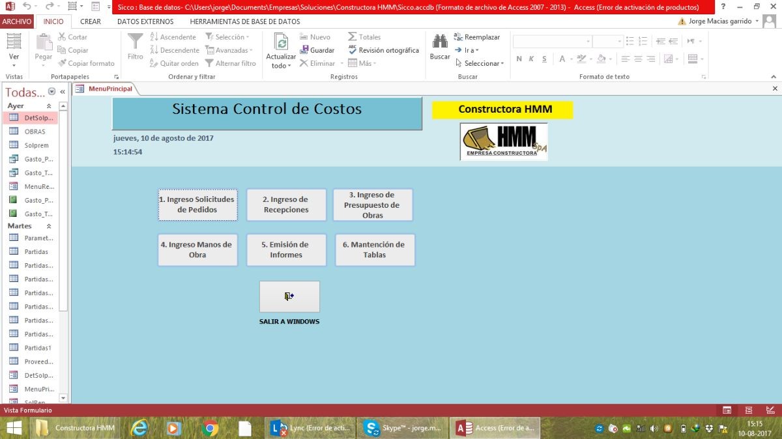Click the Guardar save icon

pos(317,50)
